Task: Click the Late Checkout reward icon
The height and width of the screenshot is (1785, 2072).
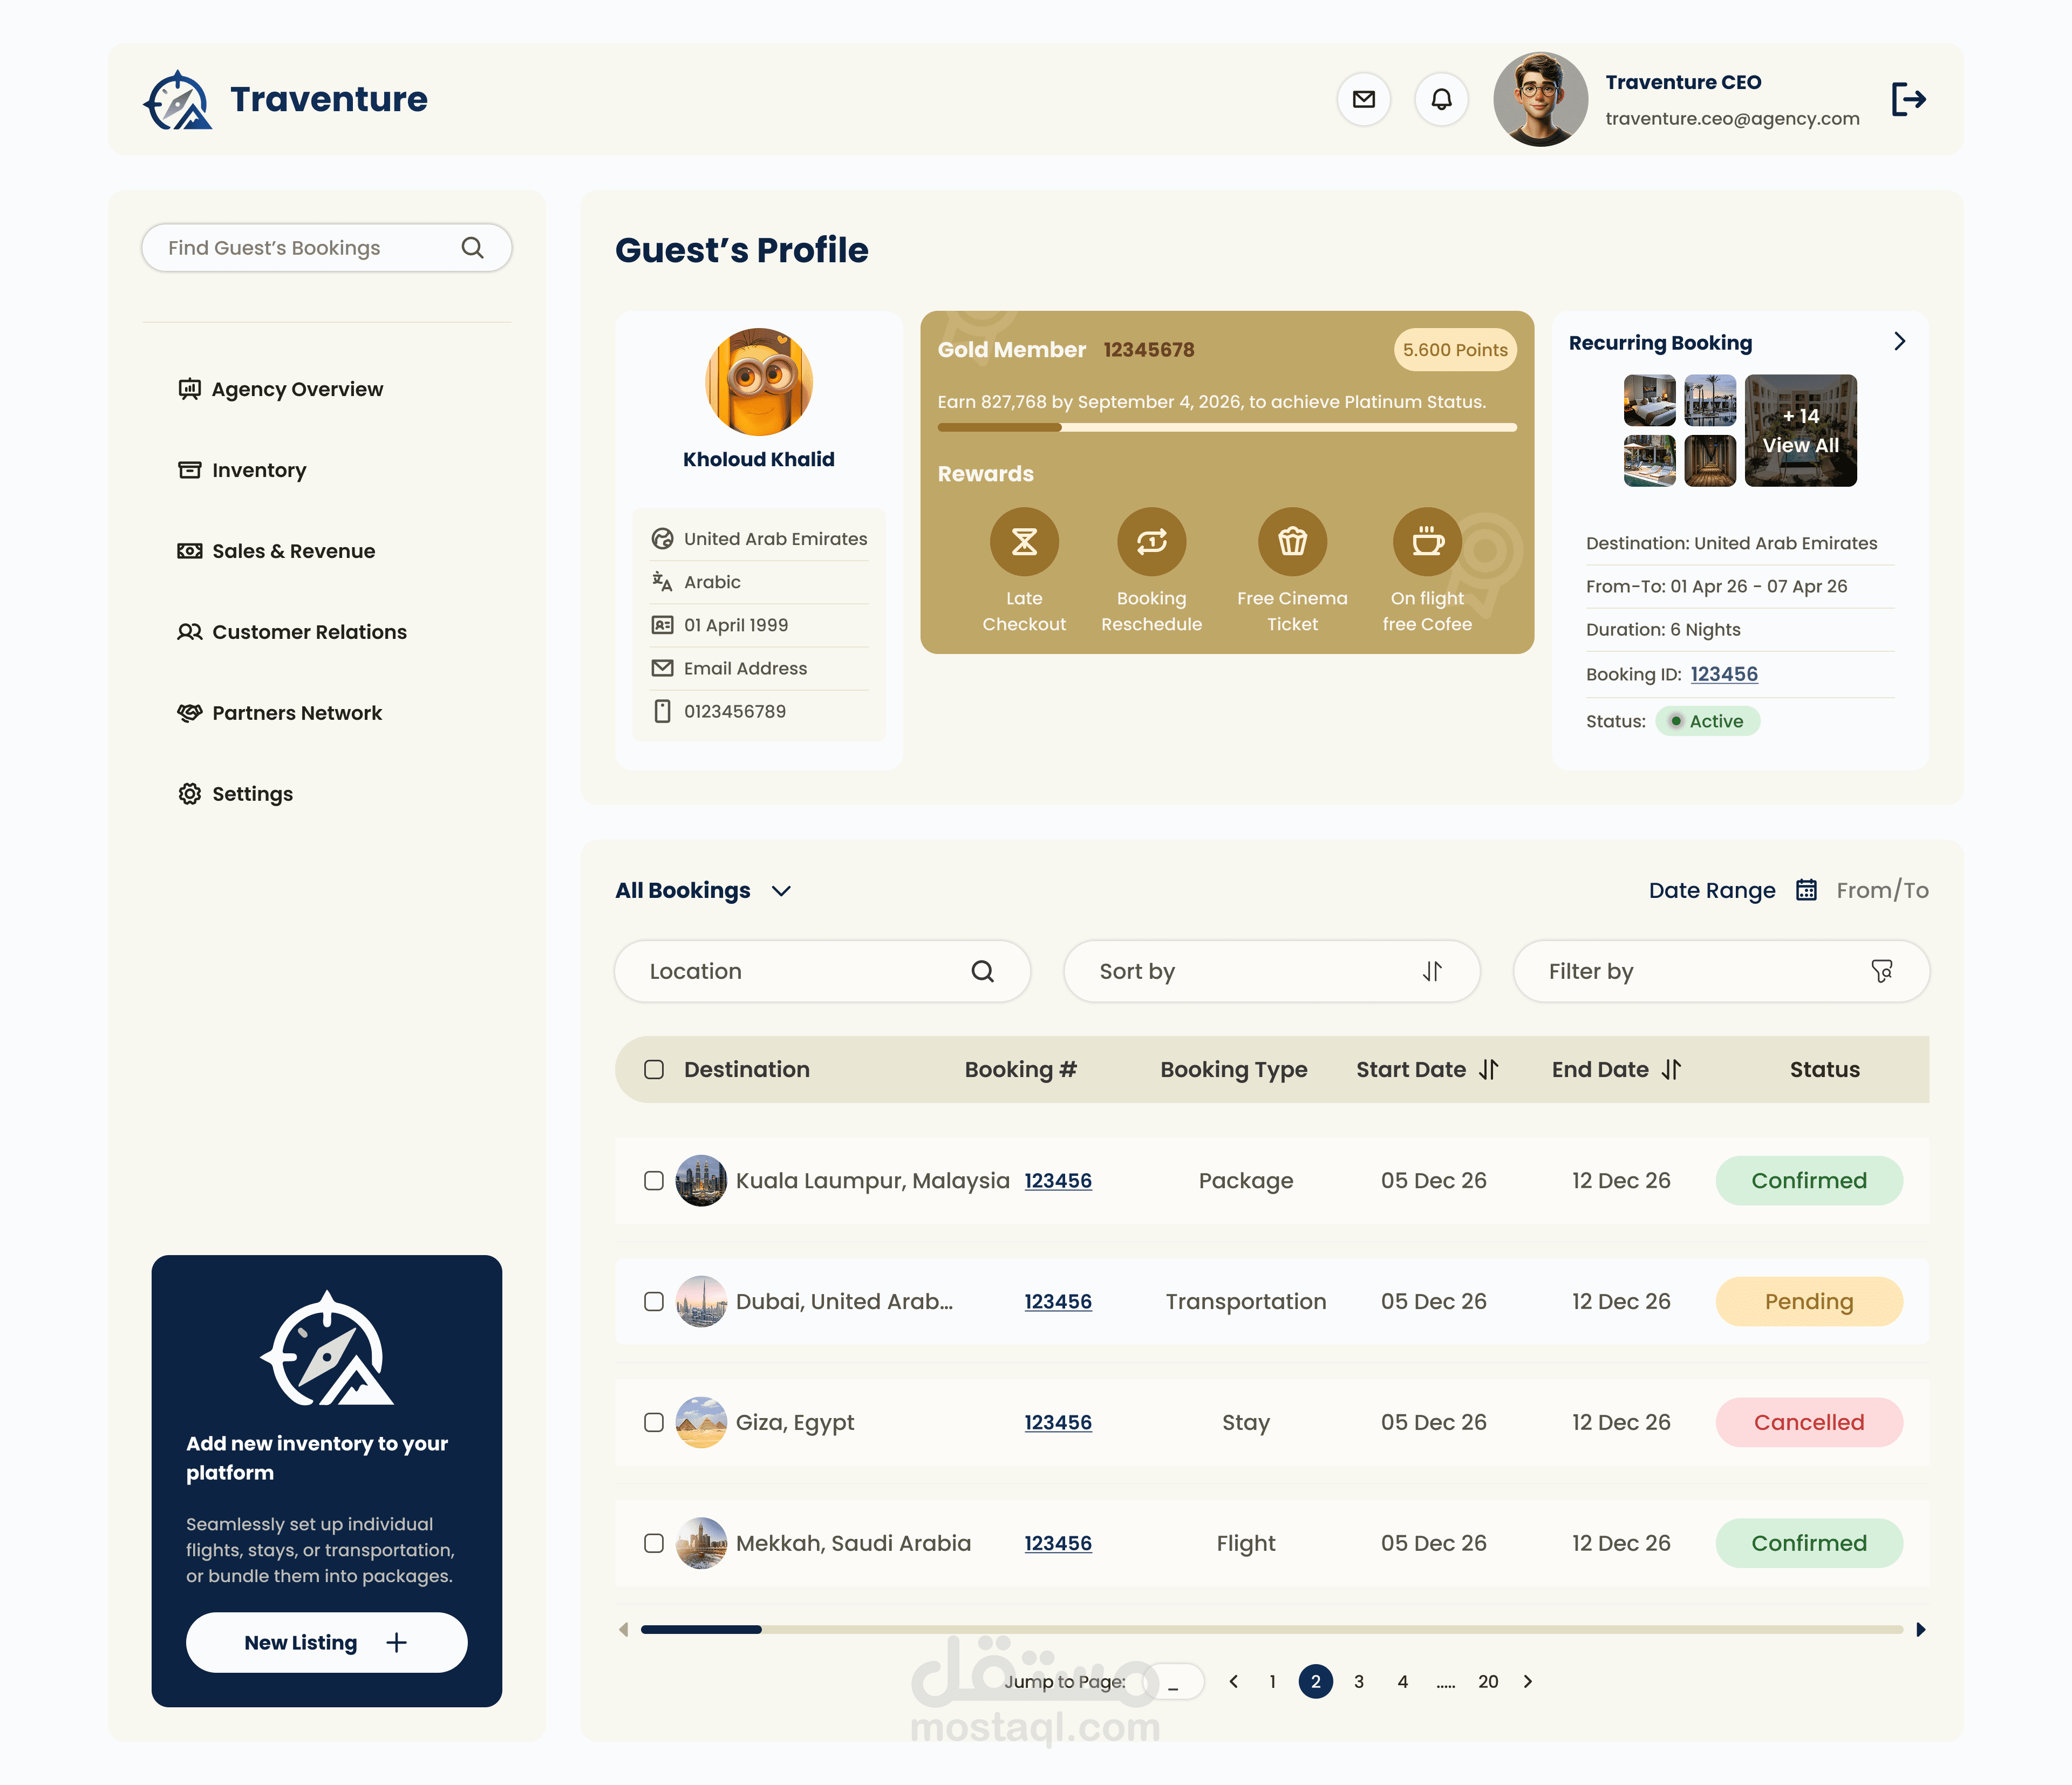Action: click(1024, 542)
